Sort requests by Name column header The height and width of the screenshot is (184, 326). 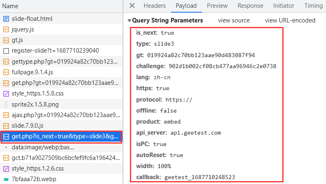pyautogui.click(x=11, y=6)
